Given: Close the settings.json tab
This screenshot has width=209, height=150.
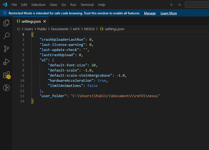Looking at the screenshot, I should click(x=45, y=21).
